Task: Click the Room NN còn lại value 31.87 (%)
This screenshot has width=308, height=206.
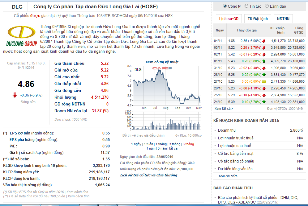Action: pos(100,111)
